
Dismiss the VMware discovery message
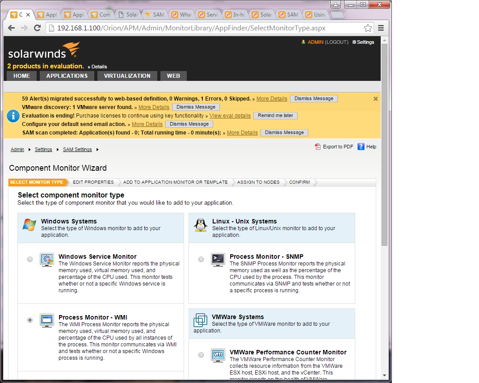point(196,107)
